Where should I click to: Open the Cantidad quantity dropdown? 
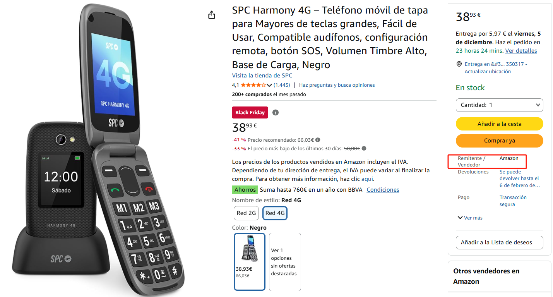[x=499, y=105]
